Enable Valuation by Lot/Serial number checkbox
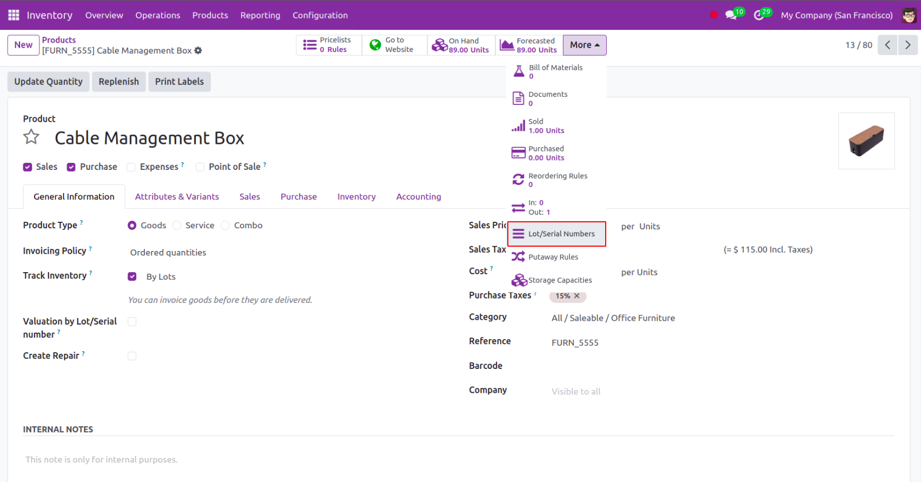This screenshot has height=482, width=921. click(x=132, y=322)
